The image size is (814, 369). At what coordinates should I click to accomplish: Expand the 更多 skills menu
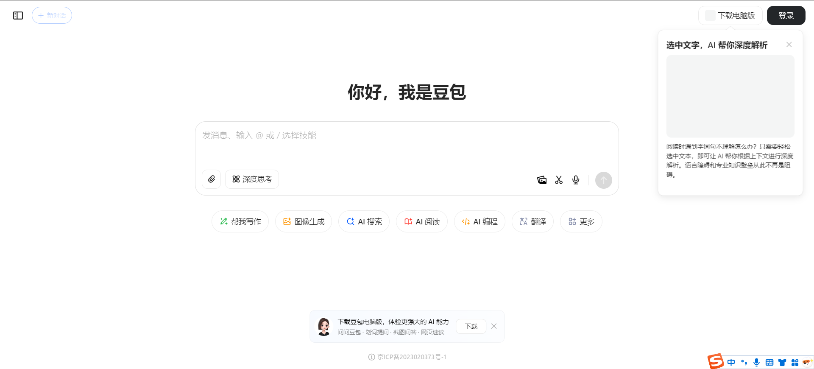[x=581, y=221]
